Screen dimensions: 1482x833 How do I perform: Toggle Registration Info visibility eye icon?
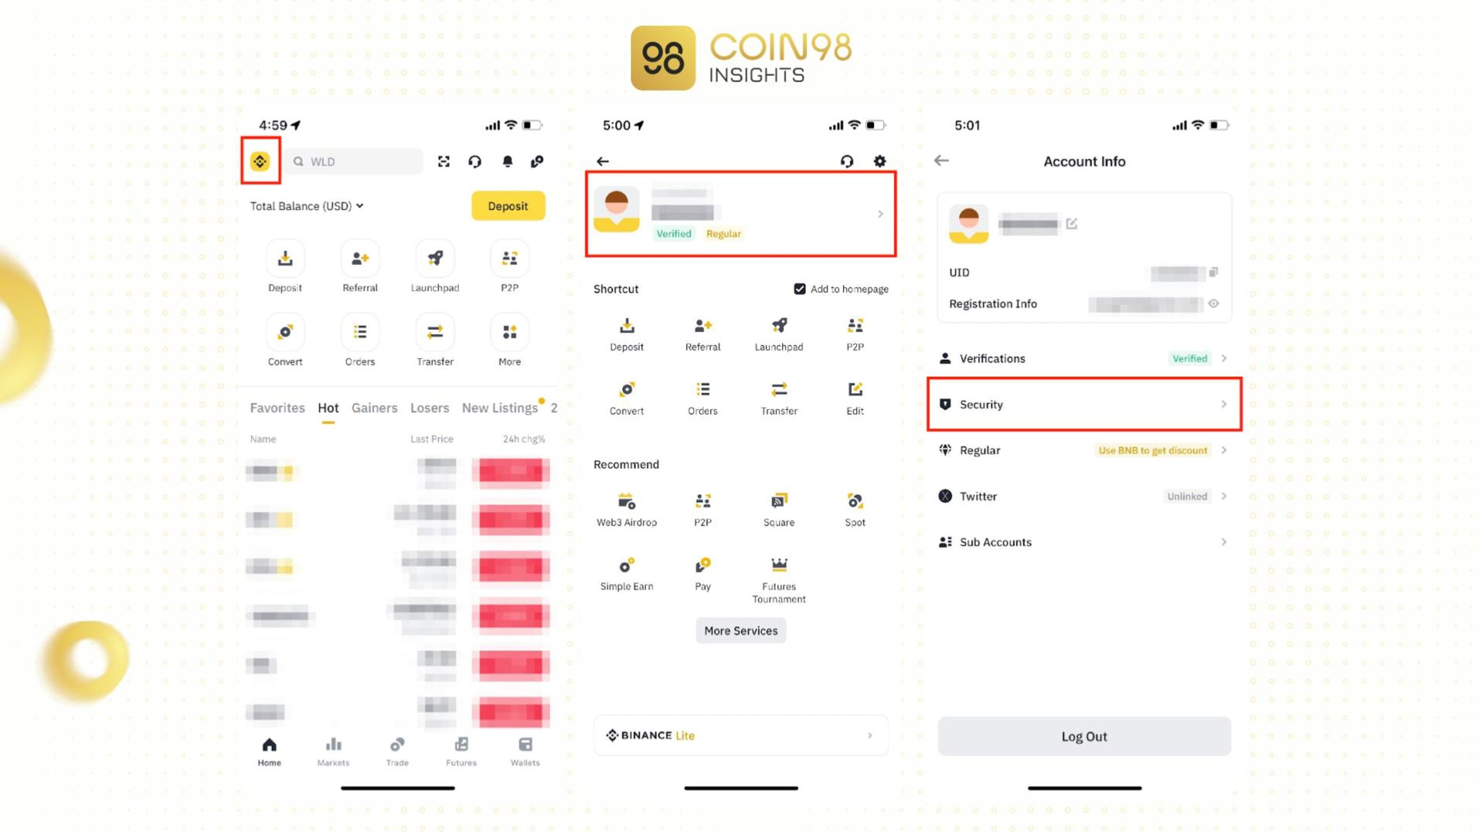(1215, 303)
